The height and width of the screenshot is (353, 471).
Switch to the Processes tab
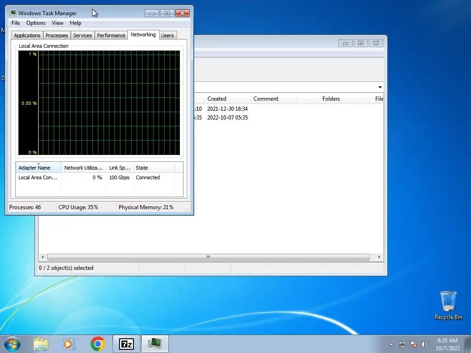click(x=57, y=35)
